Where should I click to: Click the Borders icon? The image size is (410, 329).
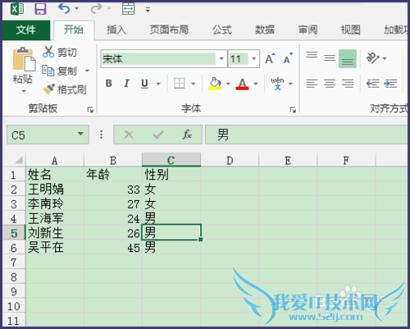click(x=180, y=84)
